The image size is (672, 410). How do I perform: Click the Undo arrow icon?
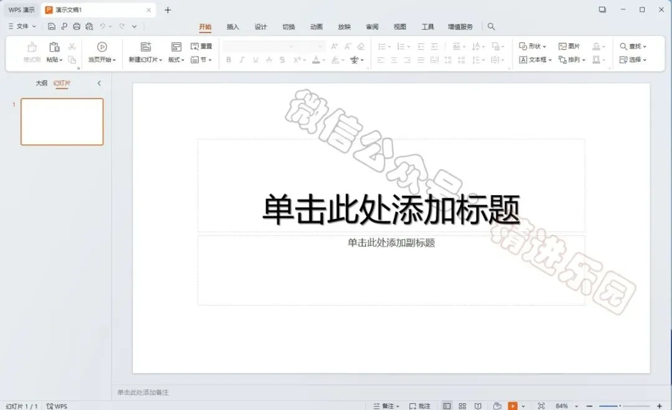pyautogui.click(x=103, y=27)
